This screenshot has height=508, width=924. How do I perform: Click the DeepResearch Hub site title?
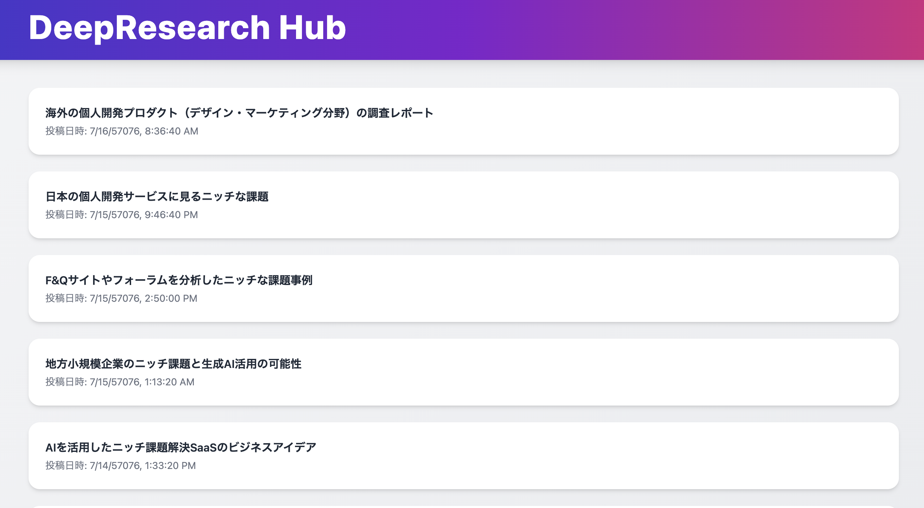pyautogui.click(x=187, y=28)
